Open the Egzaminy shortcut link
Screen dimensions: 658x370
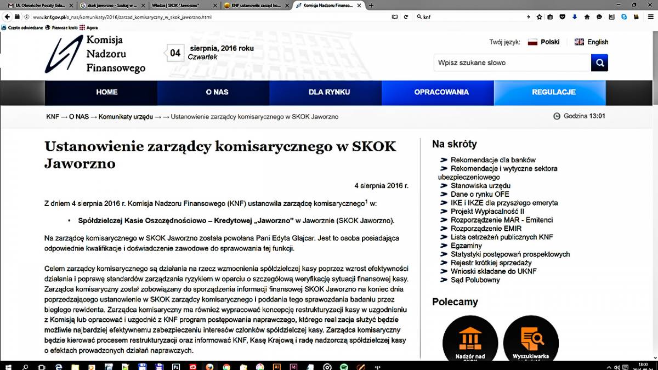tap(466, 246)
